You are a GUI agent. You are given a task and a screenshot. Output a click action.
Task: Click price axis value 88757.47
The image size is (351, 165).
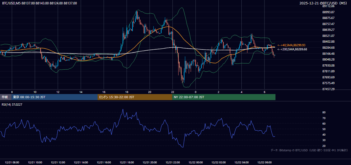click(328, 24)
